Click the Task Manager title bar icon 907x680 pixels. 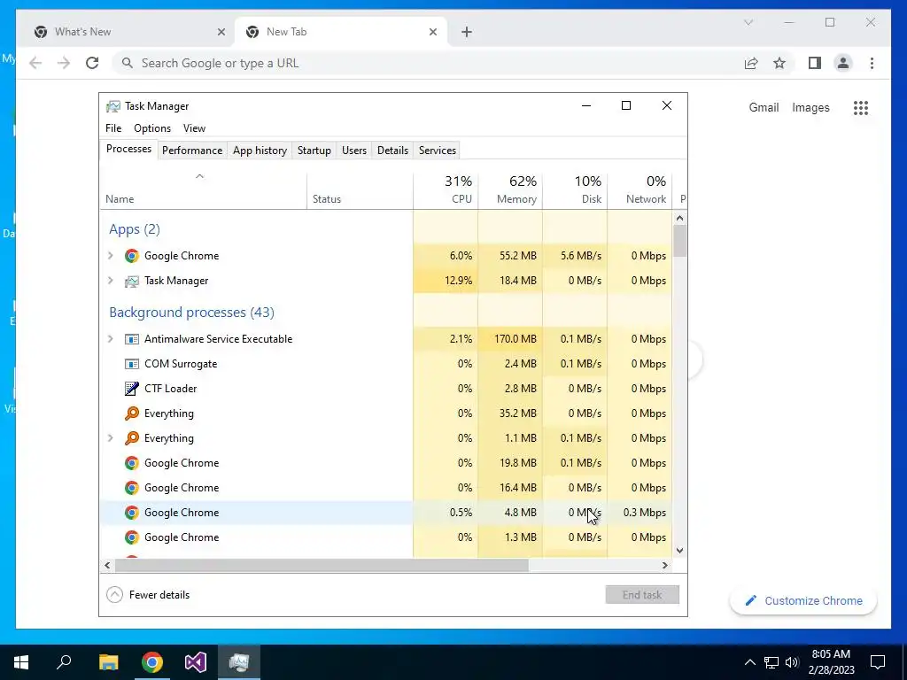[113, 106]
